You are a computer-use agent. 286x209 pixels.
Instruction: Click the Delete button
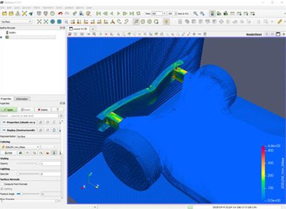[43, 110]
